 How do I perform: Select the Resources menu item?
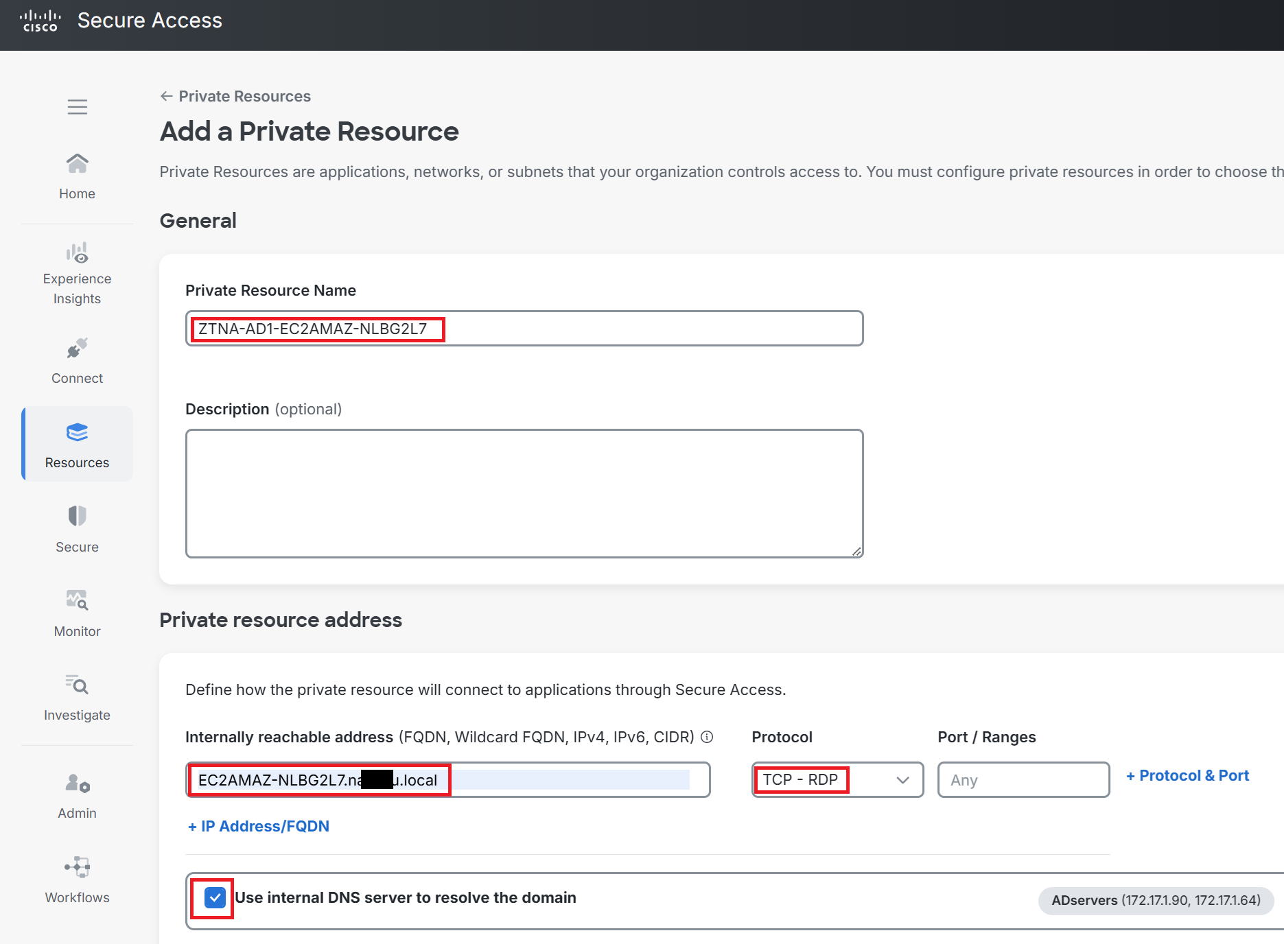(x=77, y=445)
